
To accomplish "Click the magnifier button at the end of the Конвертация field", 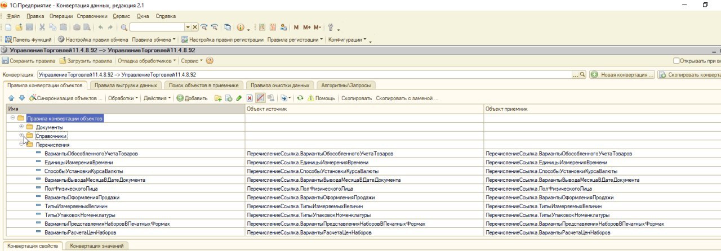I will pyautogui.click(x=582, y=74).
